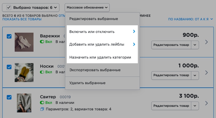Toggle the 'Вкл' switch for Свитер
This screenshot has height=118, width=216.
(x=42, y=102)
